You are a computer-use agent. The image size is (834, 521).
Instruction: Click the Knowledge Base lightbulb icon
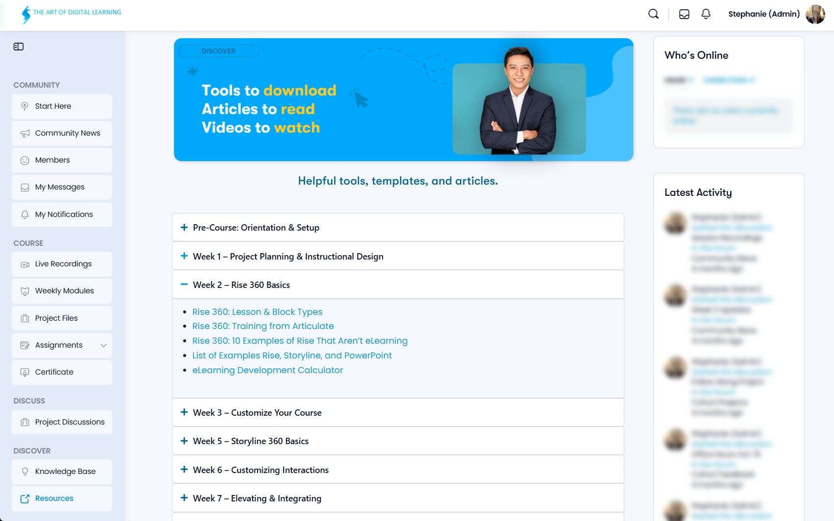[25, 472]
